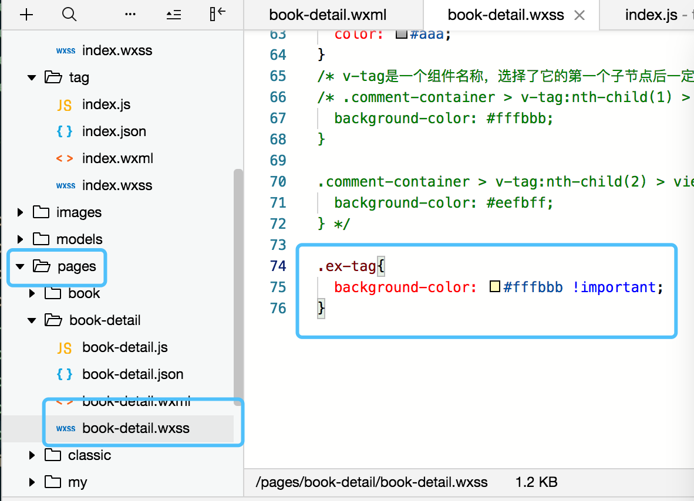The width and height of the screenshot is (694, 501).
Task: Select the models folder name
Action: pos(79,239)
